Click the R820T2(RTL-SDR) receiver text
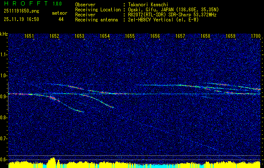Image resolution: width=264 pixels, height=168 pixels. [x=172, y=15]
